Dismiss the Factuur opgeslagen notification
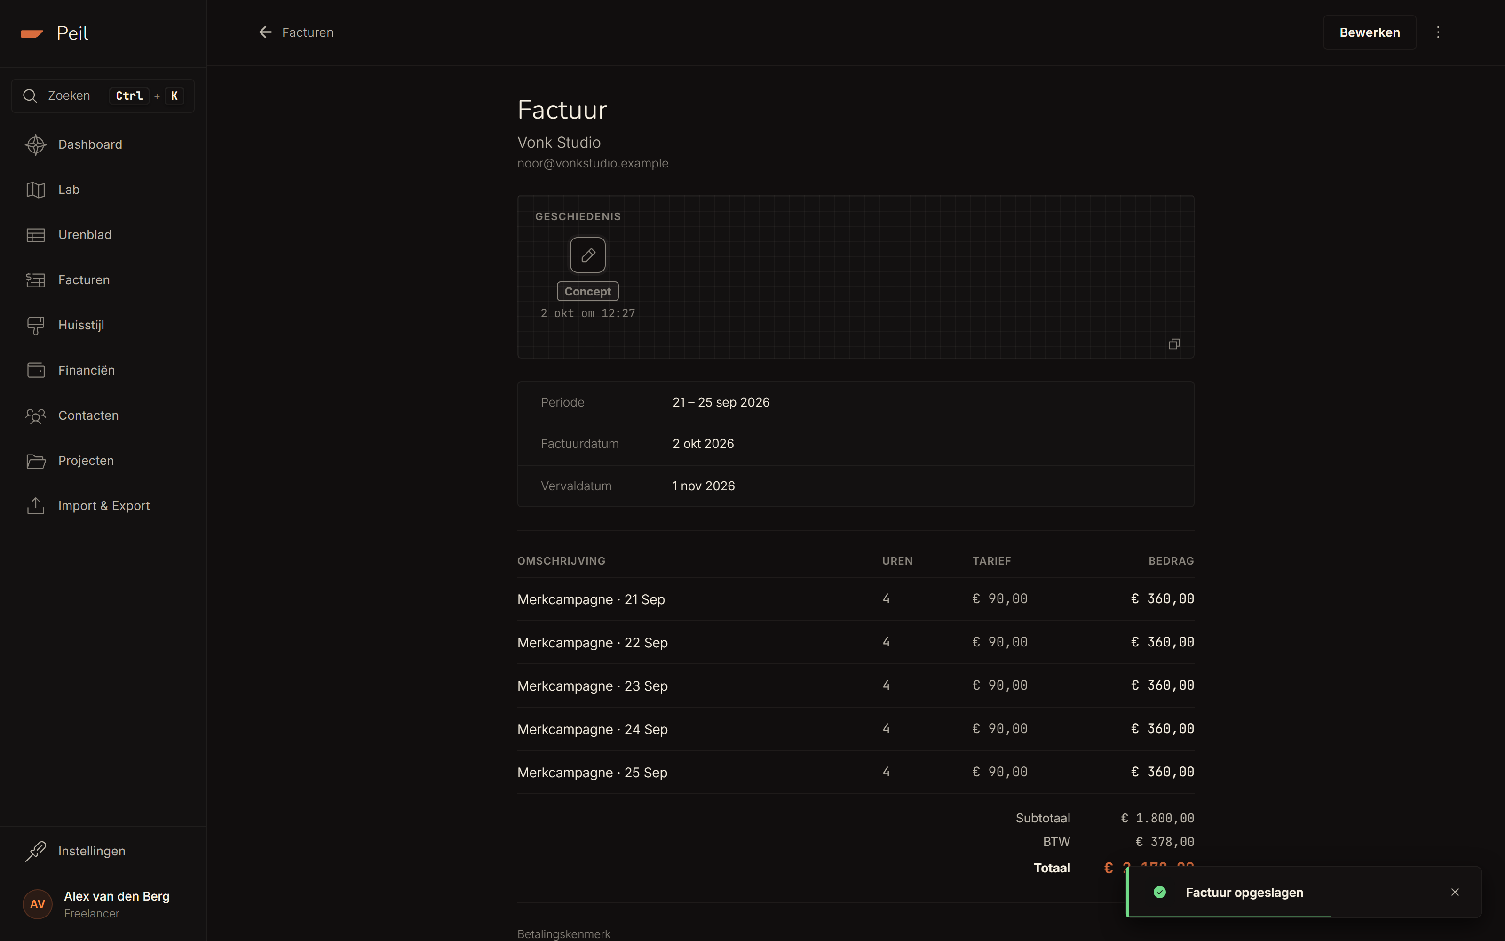The height and width of the screenshot is (941, 1505). [x=1455, y=893]
